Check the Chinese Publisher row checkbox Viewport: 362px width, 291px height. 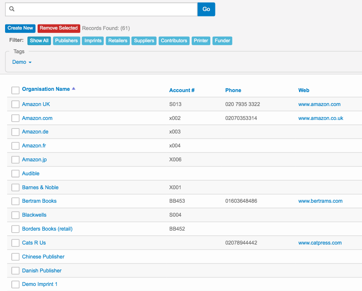pos(16,257)
